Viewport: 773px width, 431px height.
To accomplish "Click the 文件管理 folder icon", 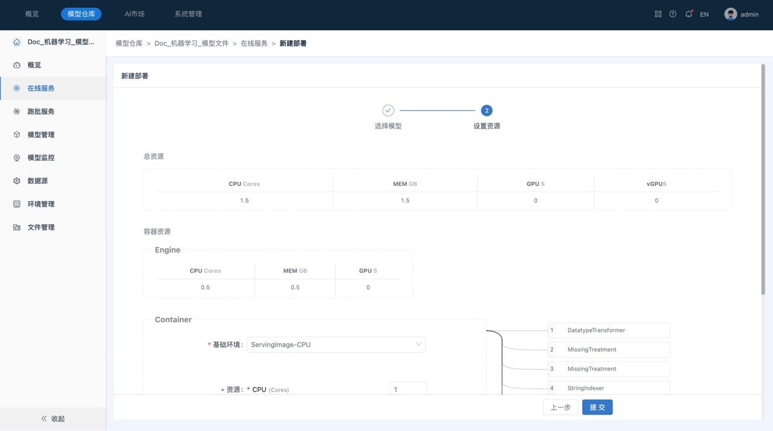I will coord(17,228).
